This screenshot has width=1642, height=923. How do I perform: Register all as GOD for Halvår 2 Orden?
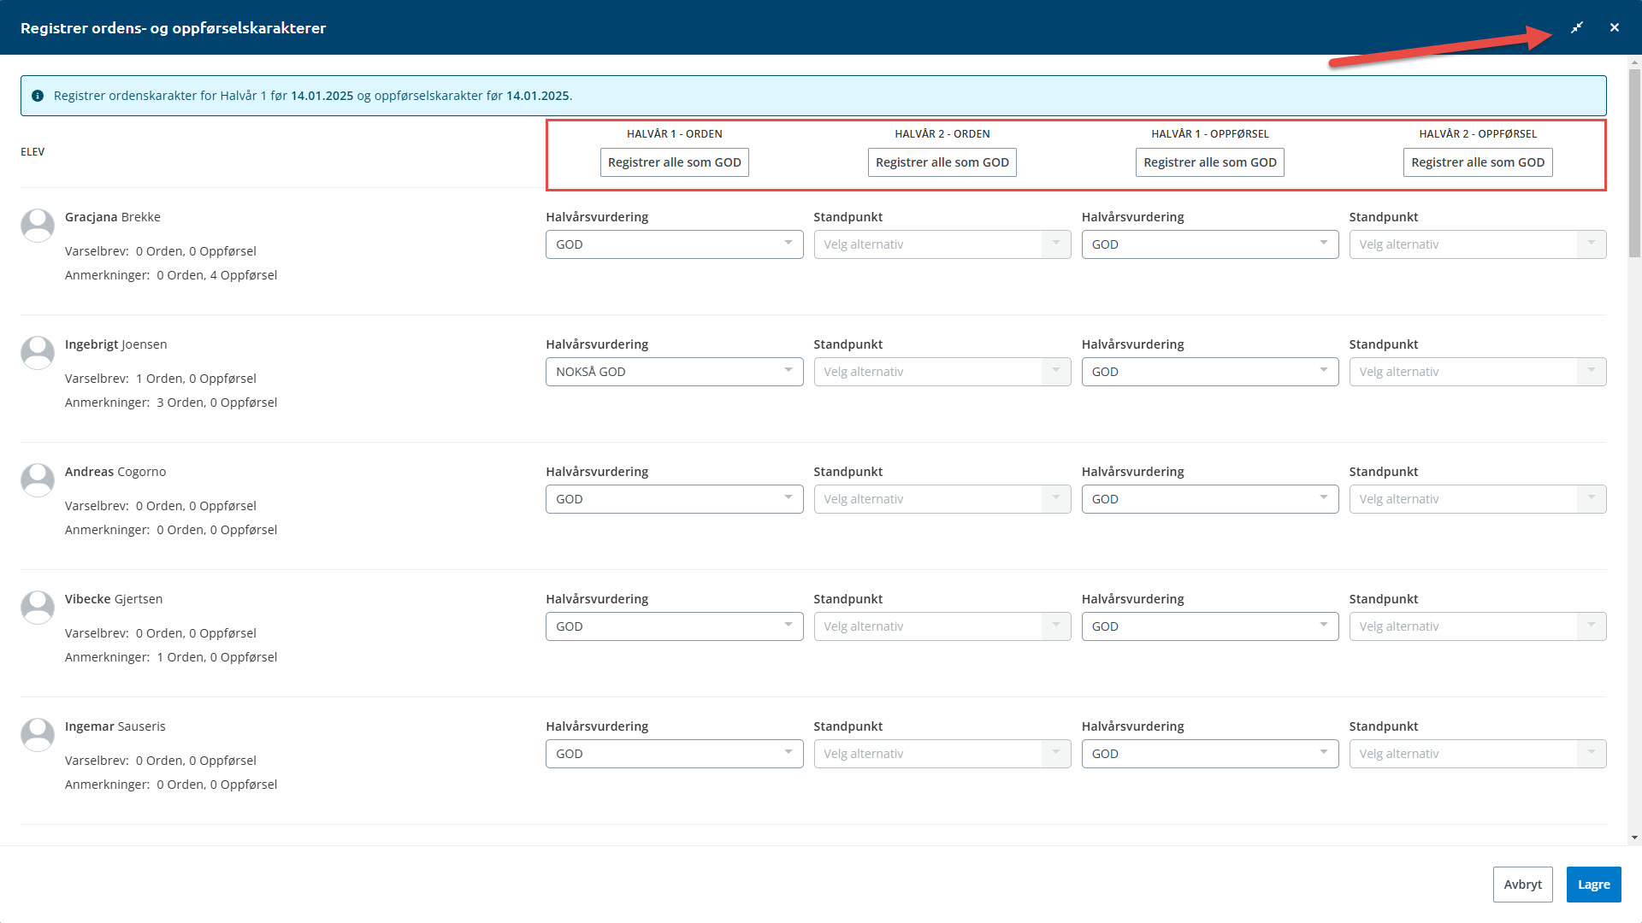942,162
